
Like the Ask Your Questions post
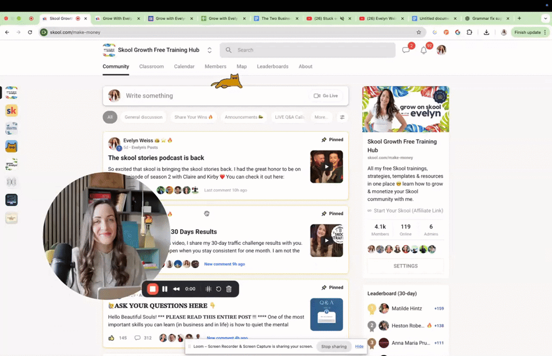[111, 338]
